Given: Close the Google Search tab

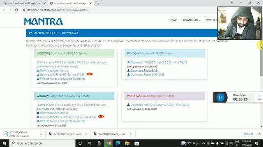Looking at the screenshot, I should click(45, 3).
